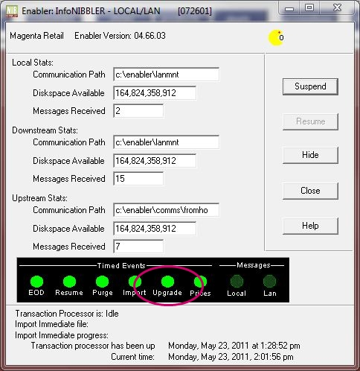Click Upstream Stats Diskspace Available field
The height and width of the screenshot is (371, 360).
coord(155,229)
